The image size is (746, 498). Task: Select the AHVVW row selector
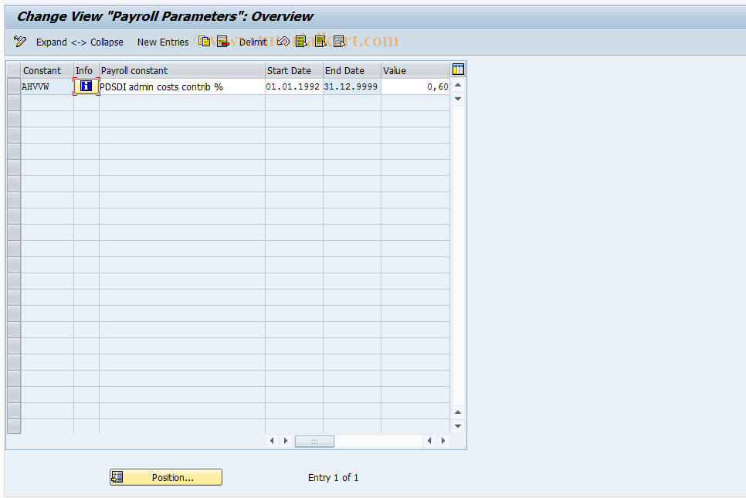14,86
